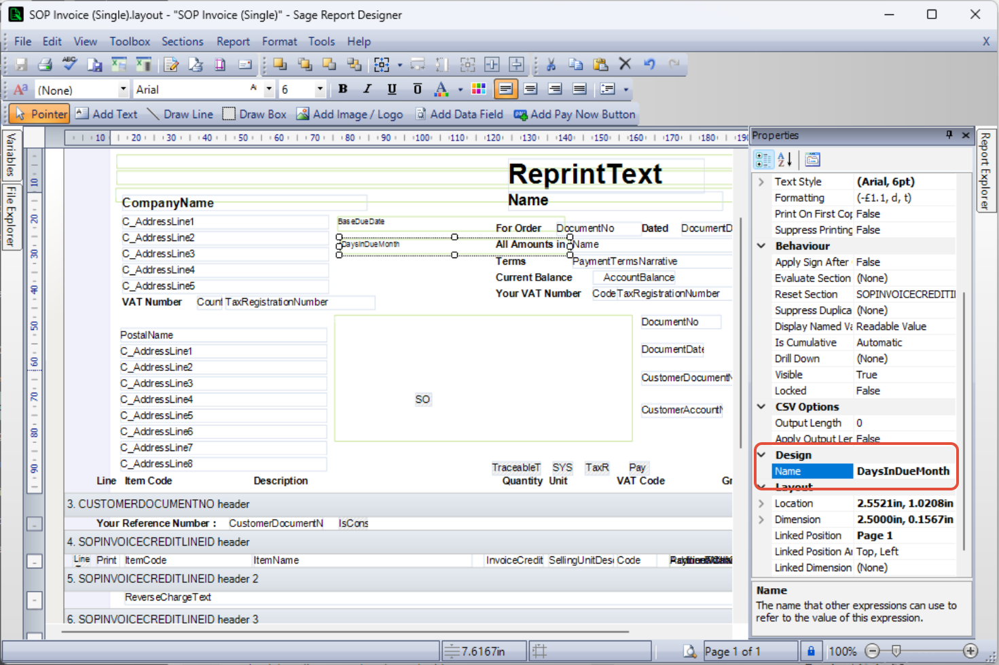Open the File menu

22,41
